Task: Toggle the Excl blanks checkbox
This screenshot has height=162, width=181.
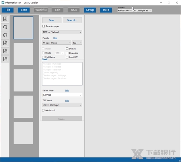Action: [x=43, y=57]
